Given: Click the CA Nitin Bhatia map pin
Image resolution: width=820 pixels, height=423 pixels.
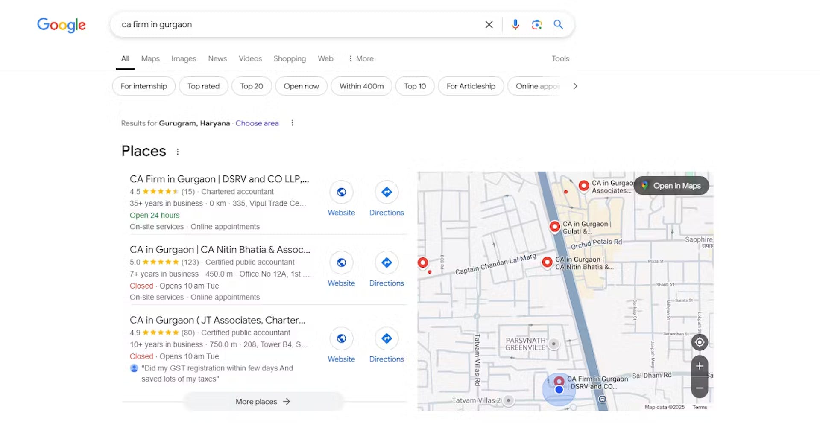Looking at the screenshot, I should tap(547, 262).
